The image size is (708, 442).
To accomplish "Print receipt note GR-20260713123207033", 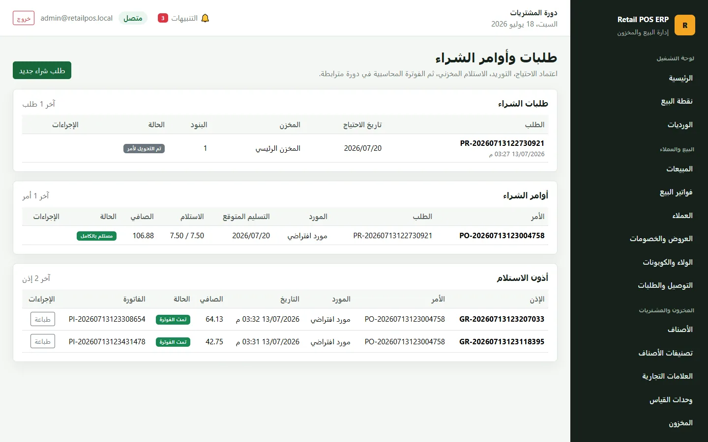I will coord(43,319).
